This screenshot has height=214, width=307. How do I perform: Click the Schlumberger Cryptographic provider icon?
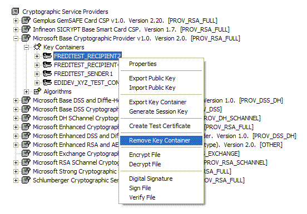(x=26, y=180)
